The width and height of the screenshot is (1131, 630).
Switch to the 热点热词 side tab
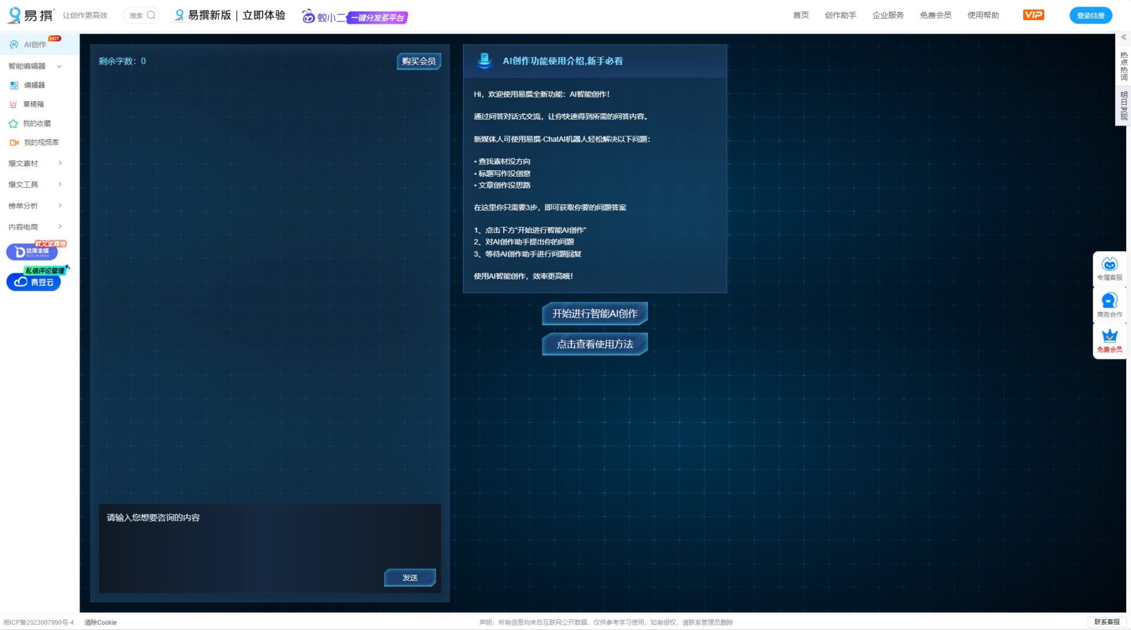coord(1123,66)
